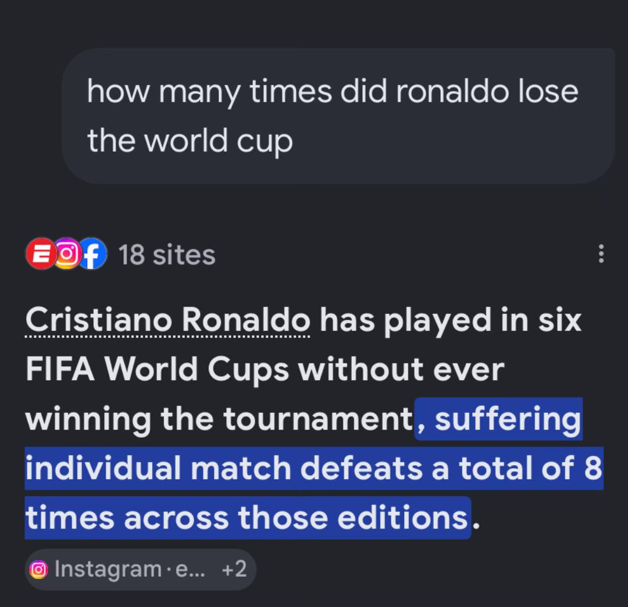The width and height of the screenshot is (628, 607).
Task: Open the Facebook source icon
Action: point(92,253)
